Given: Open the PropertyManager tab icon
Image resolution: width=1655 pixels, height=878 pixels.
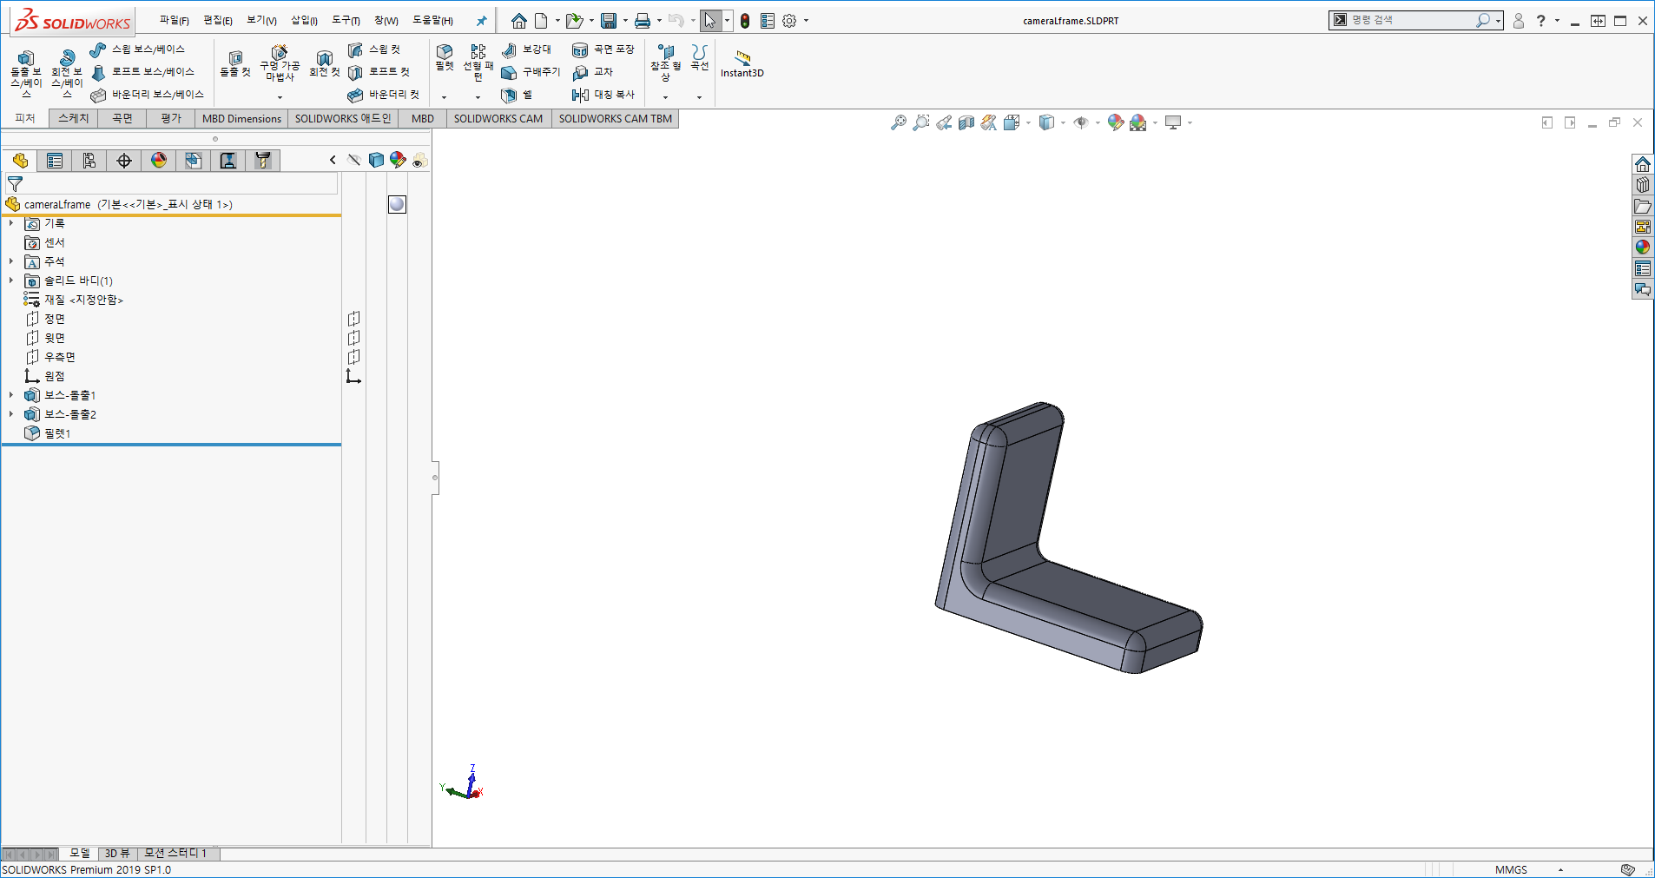Looking at the screenshot, I should 55,161.
